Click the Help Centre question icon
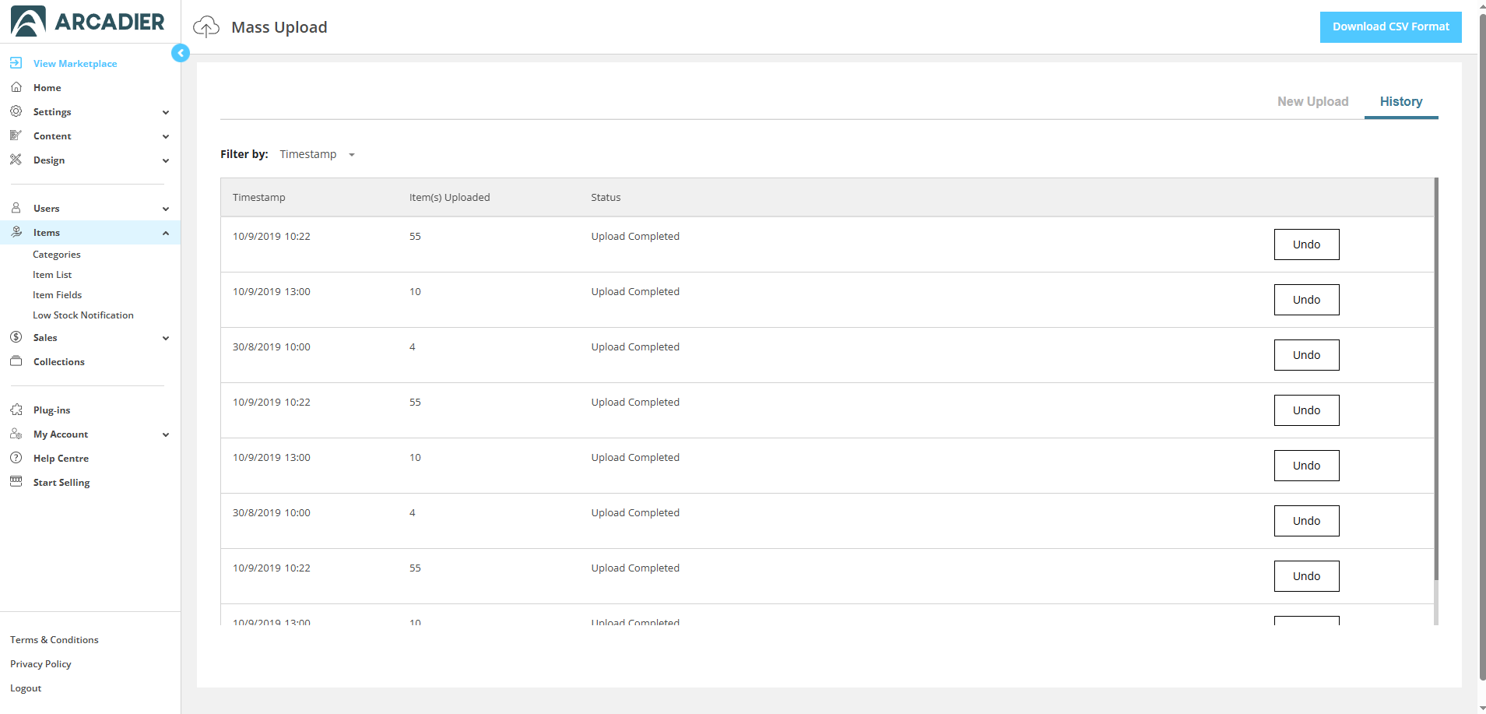Viewport: 1486px width, 714px height. 16,458
